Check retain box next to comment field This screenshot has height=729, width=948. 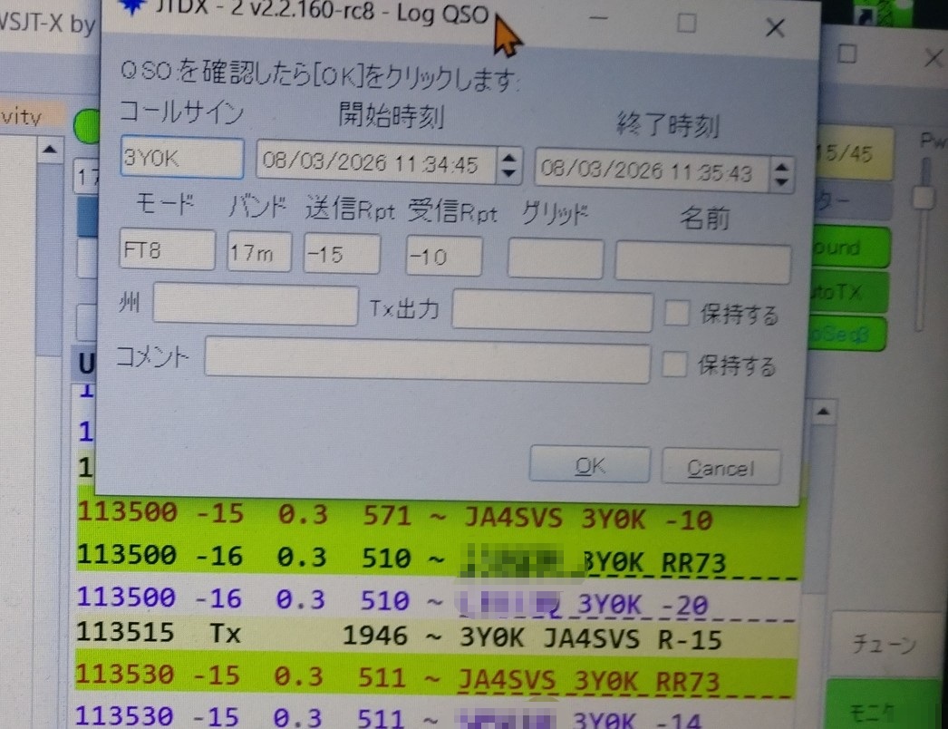(x=674, y=364)
